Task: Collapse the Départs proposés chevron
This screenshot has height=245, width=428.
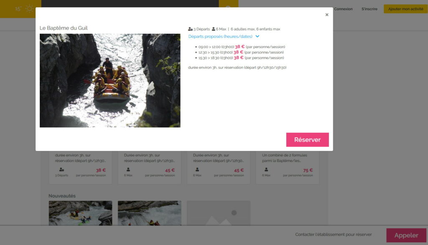Action: click(257, 36)
